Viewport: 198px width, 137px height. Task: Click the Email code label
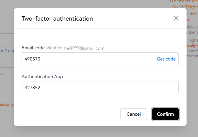33,48
